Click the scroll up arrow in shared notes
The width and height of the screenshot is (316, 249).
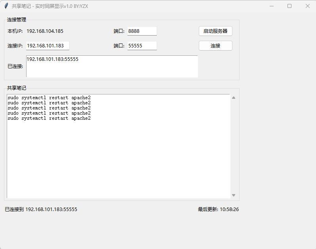pyautogui.click(x=234, y=98)
